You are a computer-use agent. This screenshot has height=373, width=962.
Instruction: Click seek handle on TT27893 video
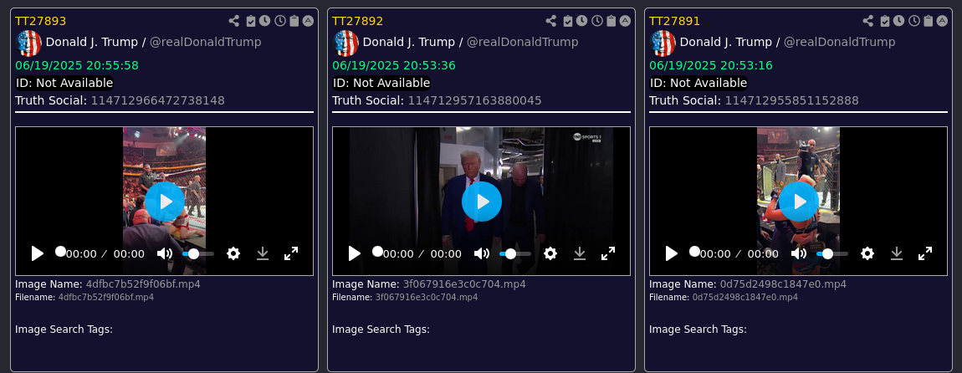coord(60,252)
